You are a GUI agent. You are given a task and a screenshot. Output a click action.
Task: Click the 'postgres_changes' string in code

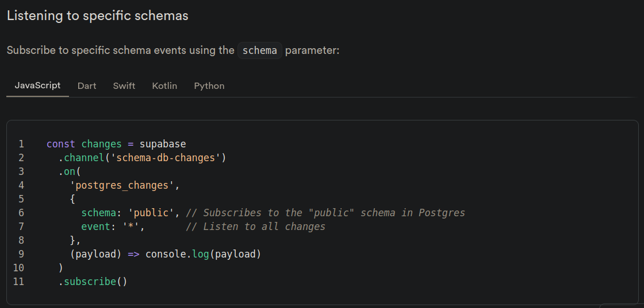point(124,185)
